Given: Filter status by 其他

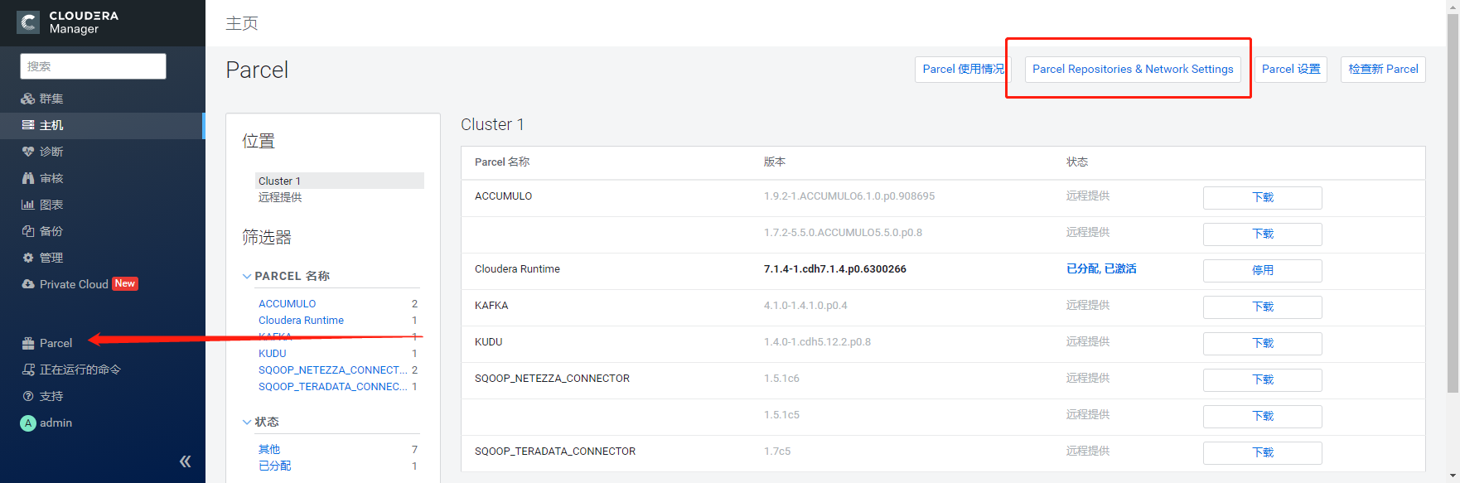Looking at the screenshot, I should tap(269, 450).
